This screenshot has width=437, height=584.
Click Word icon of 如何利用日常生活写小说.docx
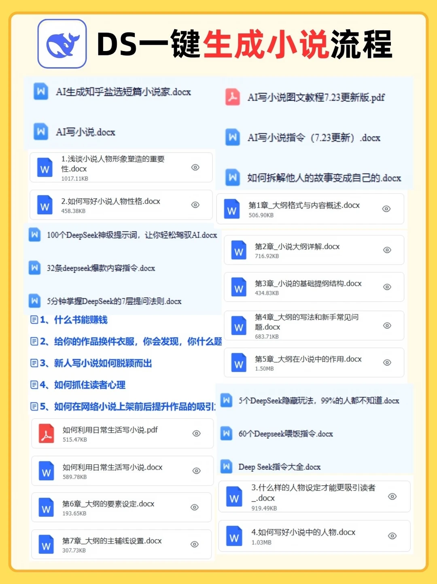coord(46,471)
